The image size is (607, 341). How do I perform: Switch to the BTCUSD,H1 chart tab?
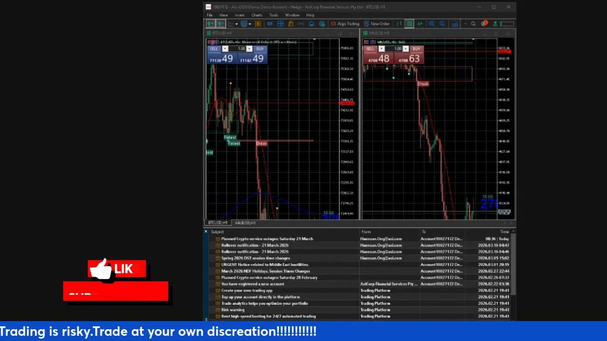pos(218,223)
